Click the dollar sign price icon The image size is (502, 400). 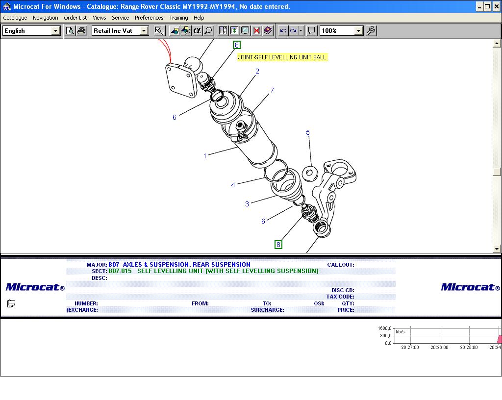pyautogui.click(x=234, y=31)
